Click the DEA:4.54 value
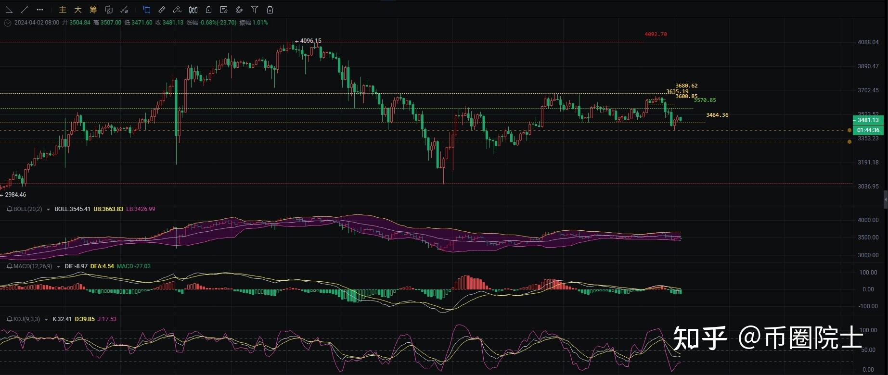This screenshot has width=888, height=375. [102, 266]
